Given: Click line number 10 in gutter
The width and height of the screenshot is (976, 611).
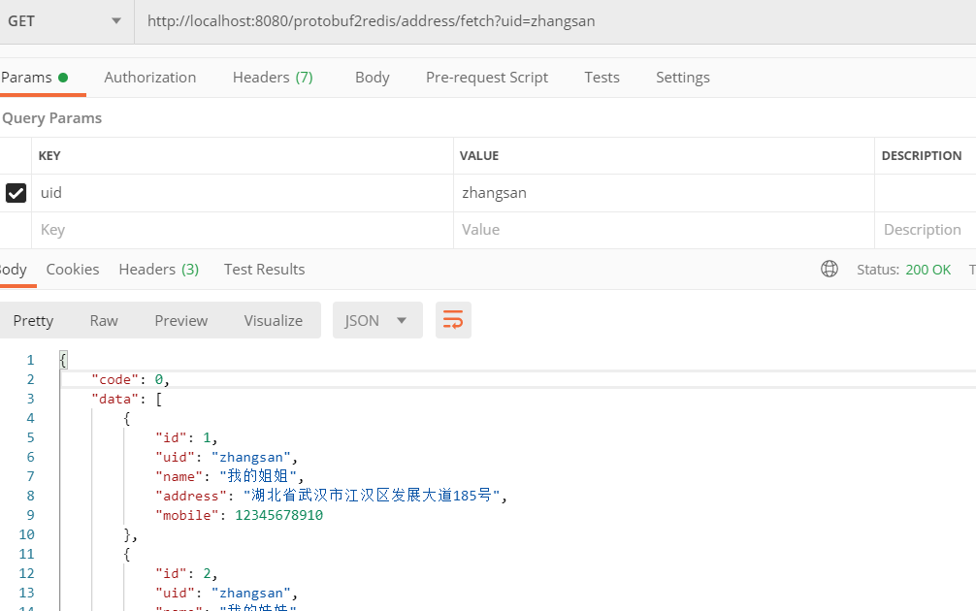Looking at the screenshot, I should pos(27,534).
